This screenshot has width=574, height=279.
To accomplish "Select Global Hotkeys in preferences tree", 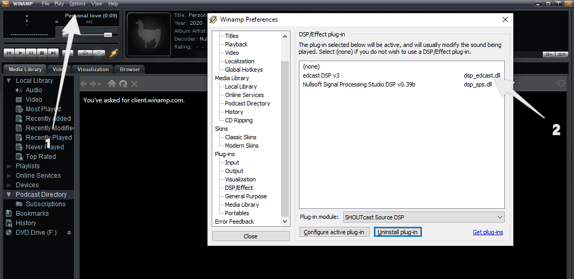I will [x=244, y=70].
